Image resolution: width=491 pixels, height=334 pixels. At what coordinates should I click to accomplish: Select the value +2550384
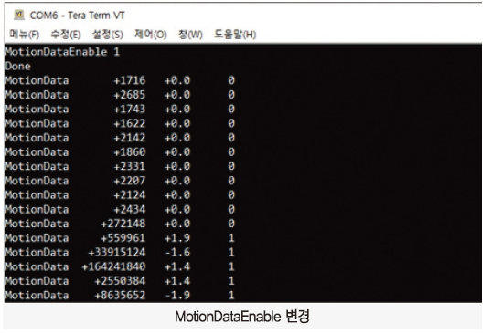120,281
